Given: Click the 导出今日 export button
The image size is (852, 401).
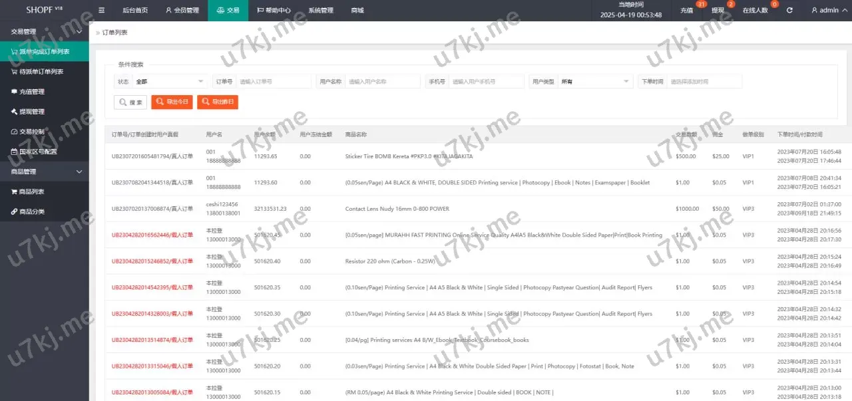Looking at the screenshot, I should (172, 102).
